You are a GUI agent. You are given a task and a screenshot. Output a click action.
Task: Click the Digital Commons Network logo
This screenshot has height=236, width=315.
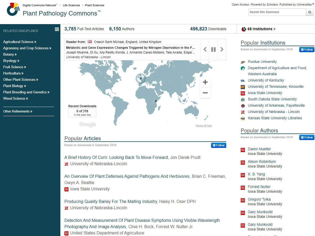[x=13, y=9]
